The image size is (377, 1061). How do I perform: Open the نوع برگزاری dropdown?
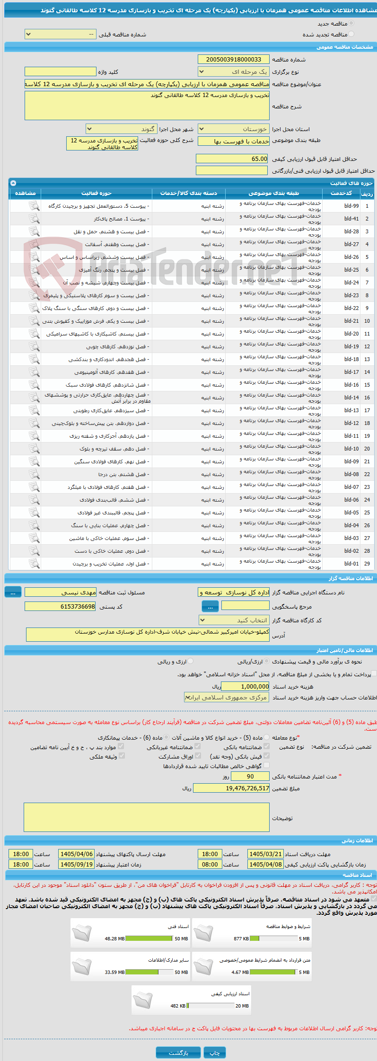click(x=234, y=71)
